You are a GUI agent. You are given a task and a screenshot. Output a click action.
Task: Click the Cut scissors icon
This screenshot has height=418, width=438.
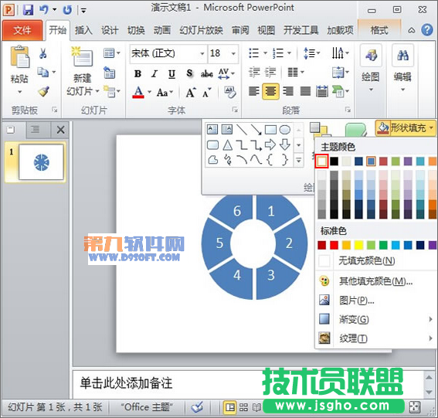click(42, 53)
